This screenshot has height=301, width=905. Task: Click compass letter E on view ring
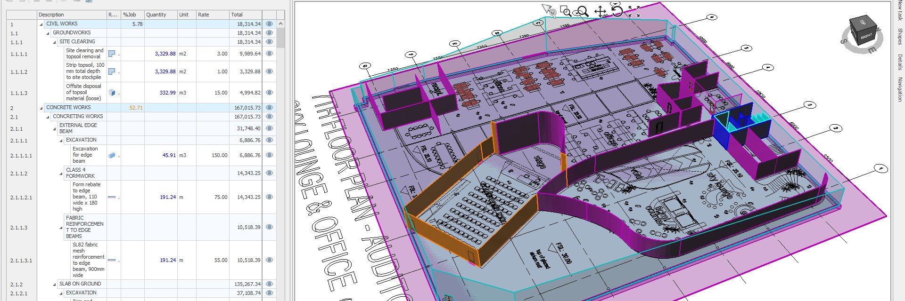coord(872,50)
